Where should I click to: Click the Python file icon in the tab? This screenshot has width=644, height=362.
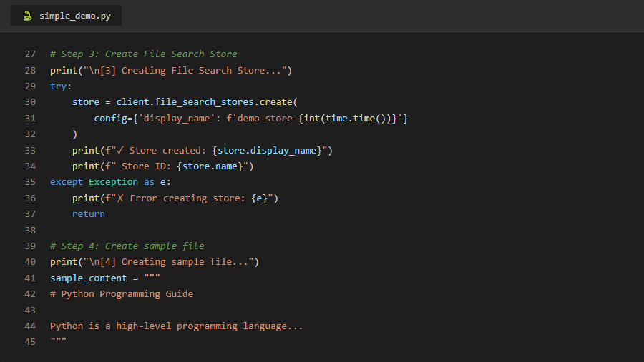click(27, 16)
